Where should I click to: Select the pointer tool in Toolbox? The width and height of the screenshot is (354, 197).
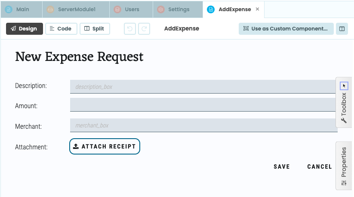[x=344, y=86]
